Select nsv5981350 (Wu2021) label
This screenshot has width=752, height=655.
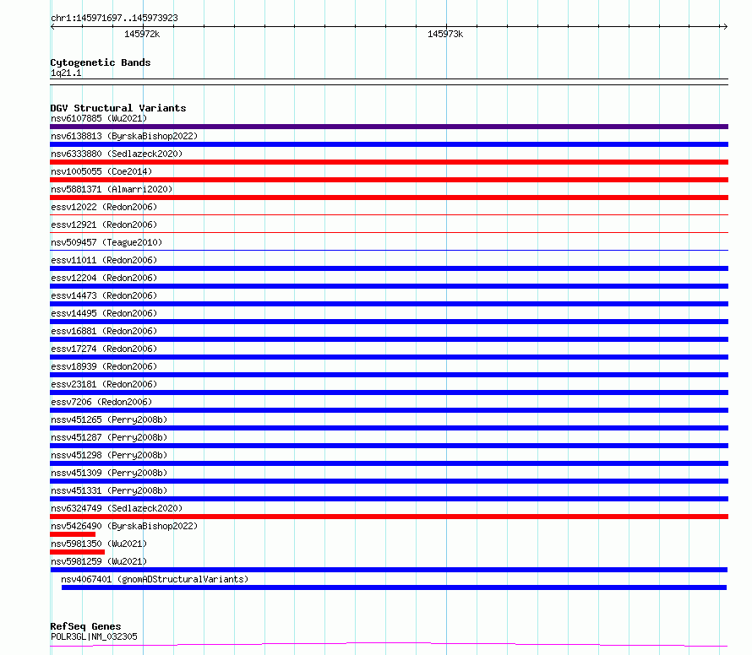pyautogui.click(x=99, y=544)
